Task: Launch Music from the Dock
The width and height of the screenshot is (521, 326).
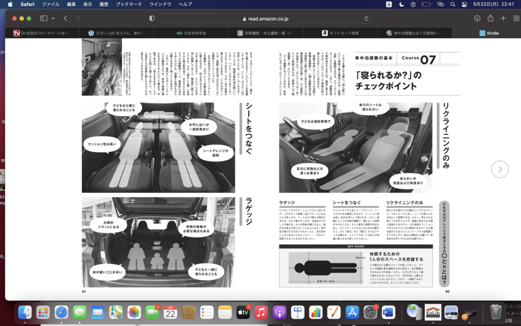Action: 261,312
